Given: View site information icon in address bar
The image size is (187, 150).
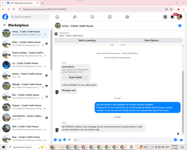Looking at the screenshot, I should coord(20,9).
